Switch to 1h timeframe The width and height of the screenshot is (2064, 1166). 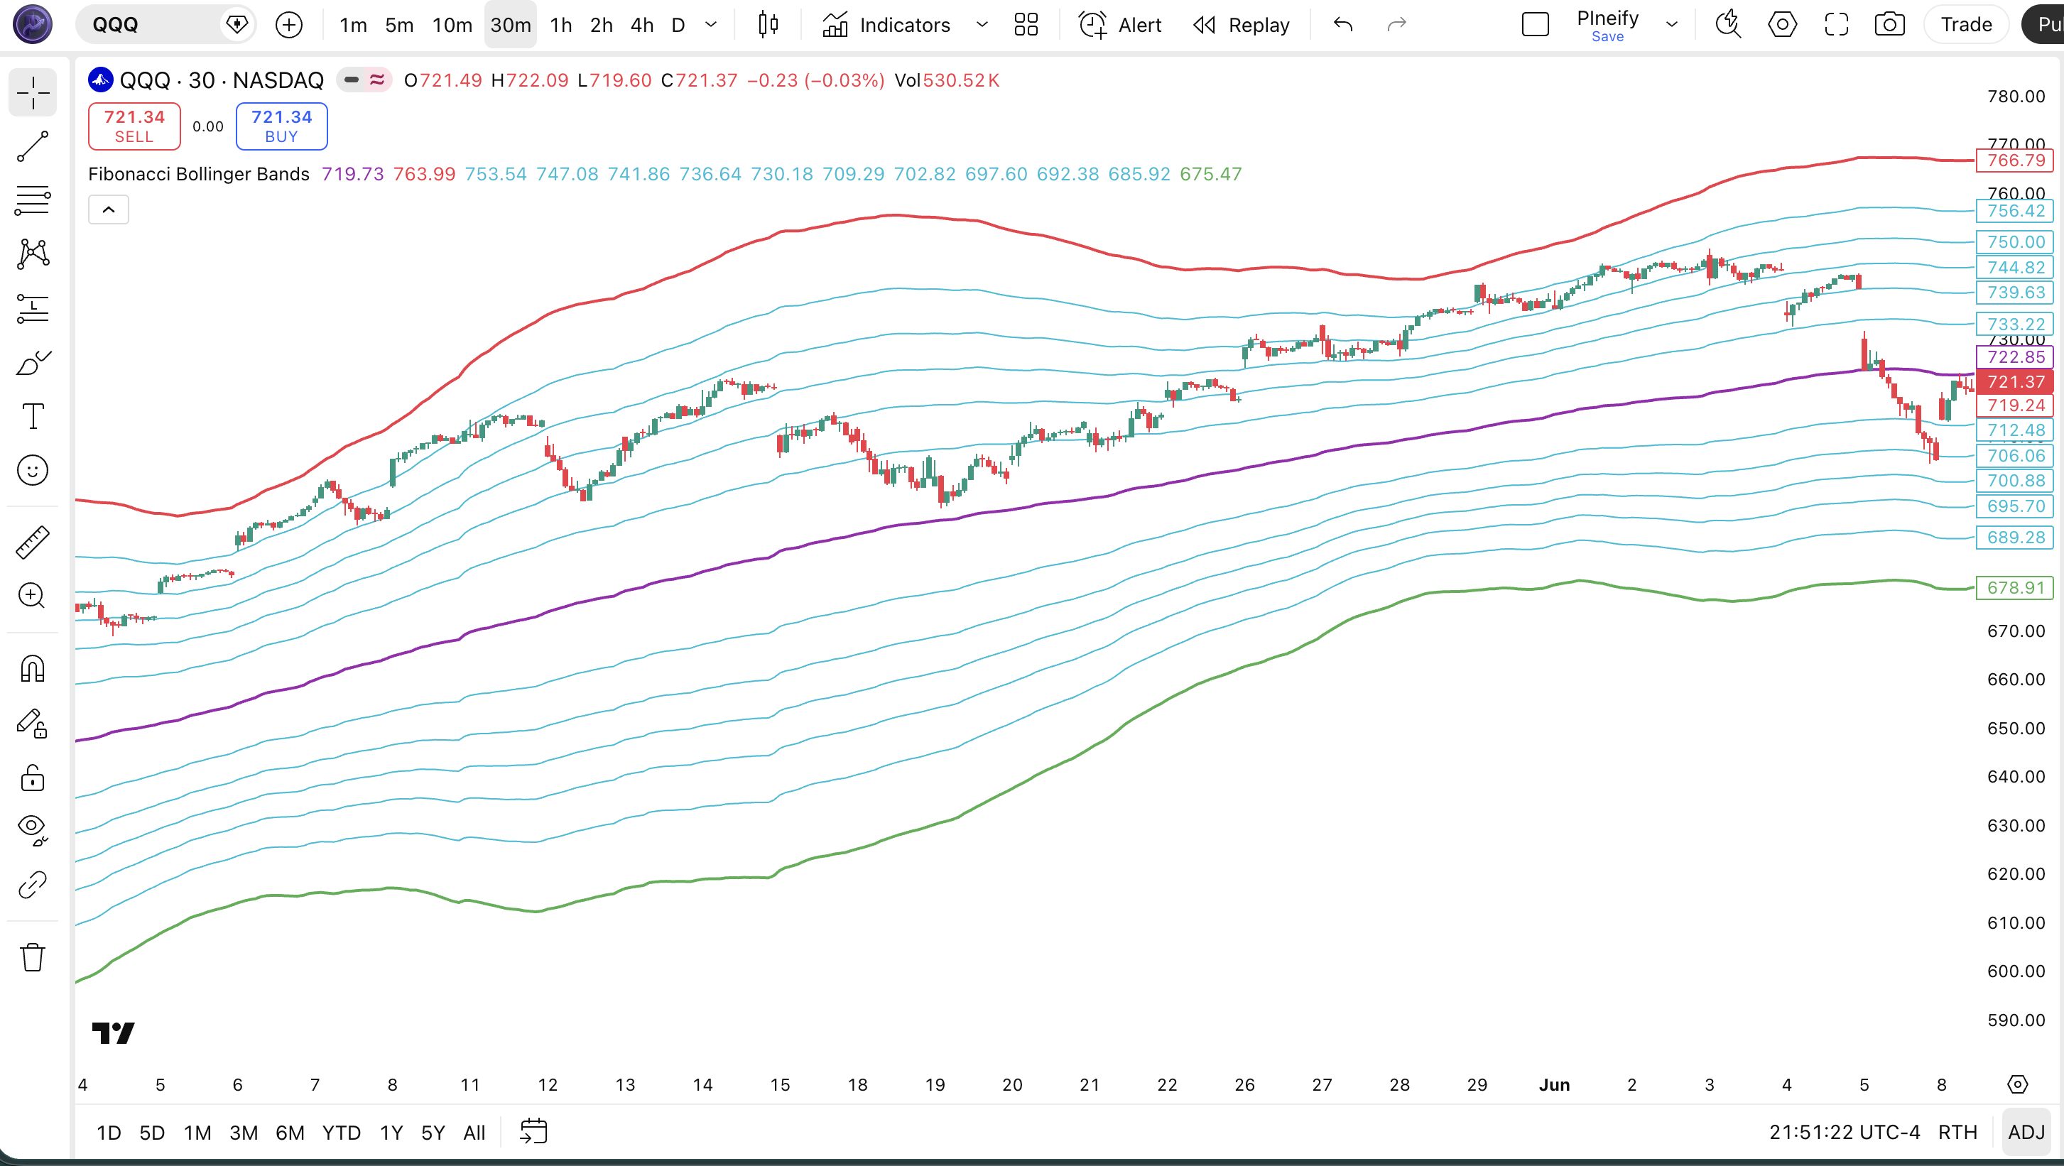point(561,25)
